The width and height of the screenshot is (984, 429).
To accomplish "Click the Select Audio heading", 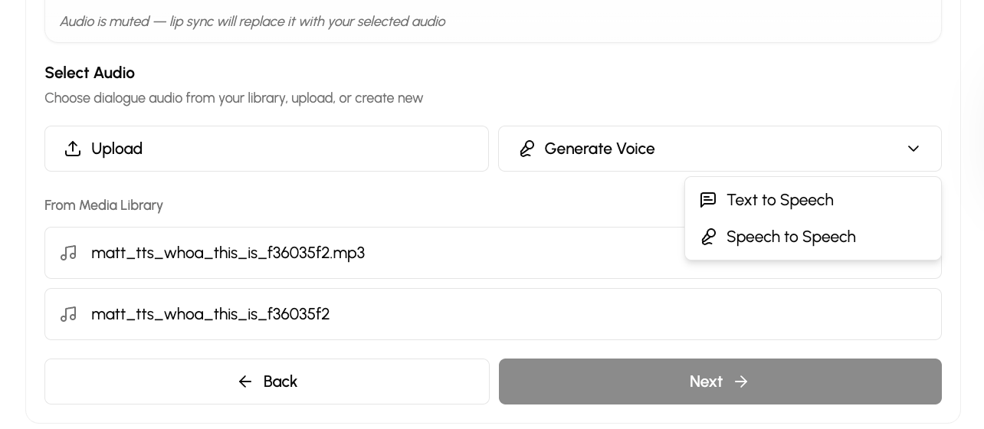I will pyautogui.click(x=90, y=73).
